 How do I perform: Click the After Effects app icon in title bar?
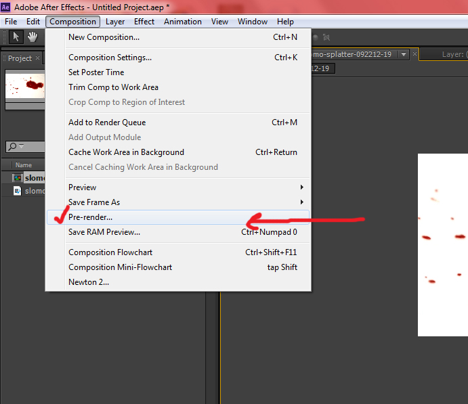(x=5, y=7)
